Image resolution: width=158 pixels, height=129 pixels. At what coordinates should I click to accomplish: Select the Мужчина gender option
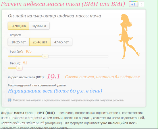(39, 26)
